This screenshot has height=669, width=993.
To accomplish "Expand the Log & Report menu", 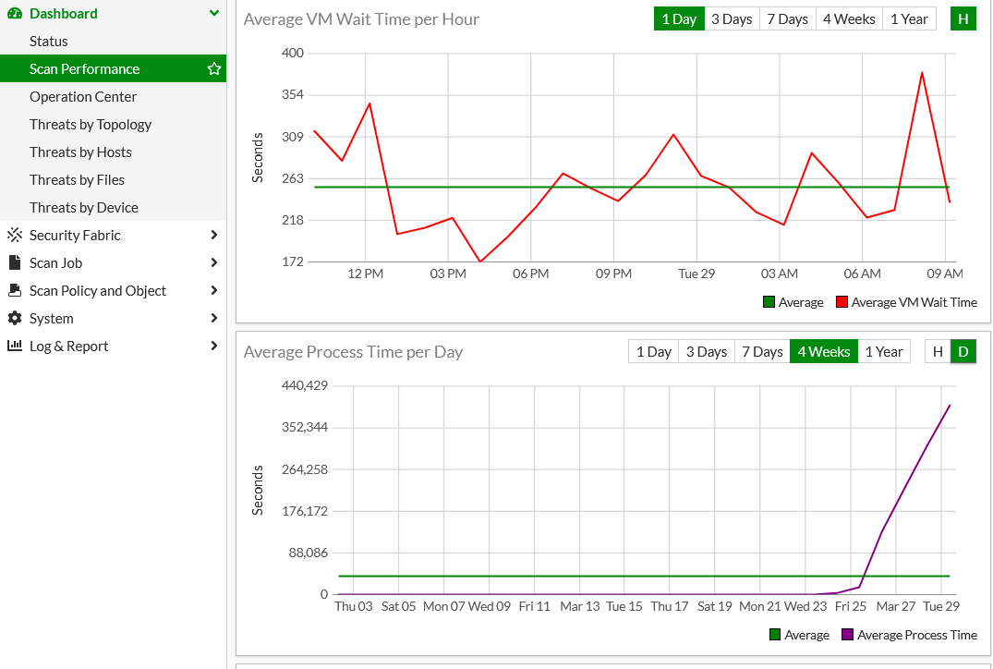I will tap(214, 346).
